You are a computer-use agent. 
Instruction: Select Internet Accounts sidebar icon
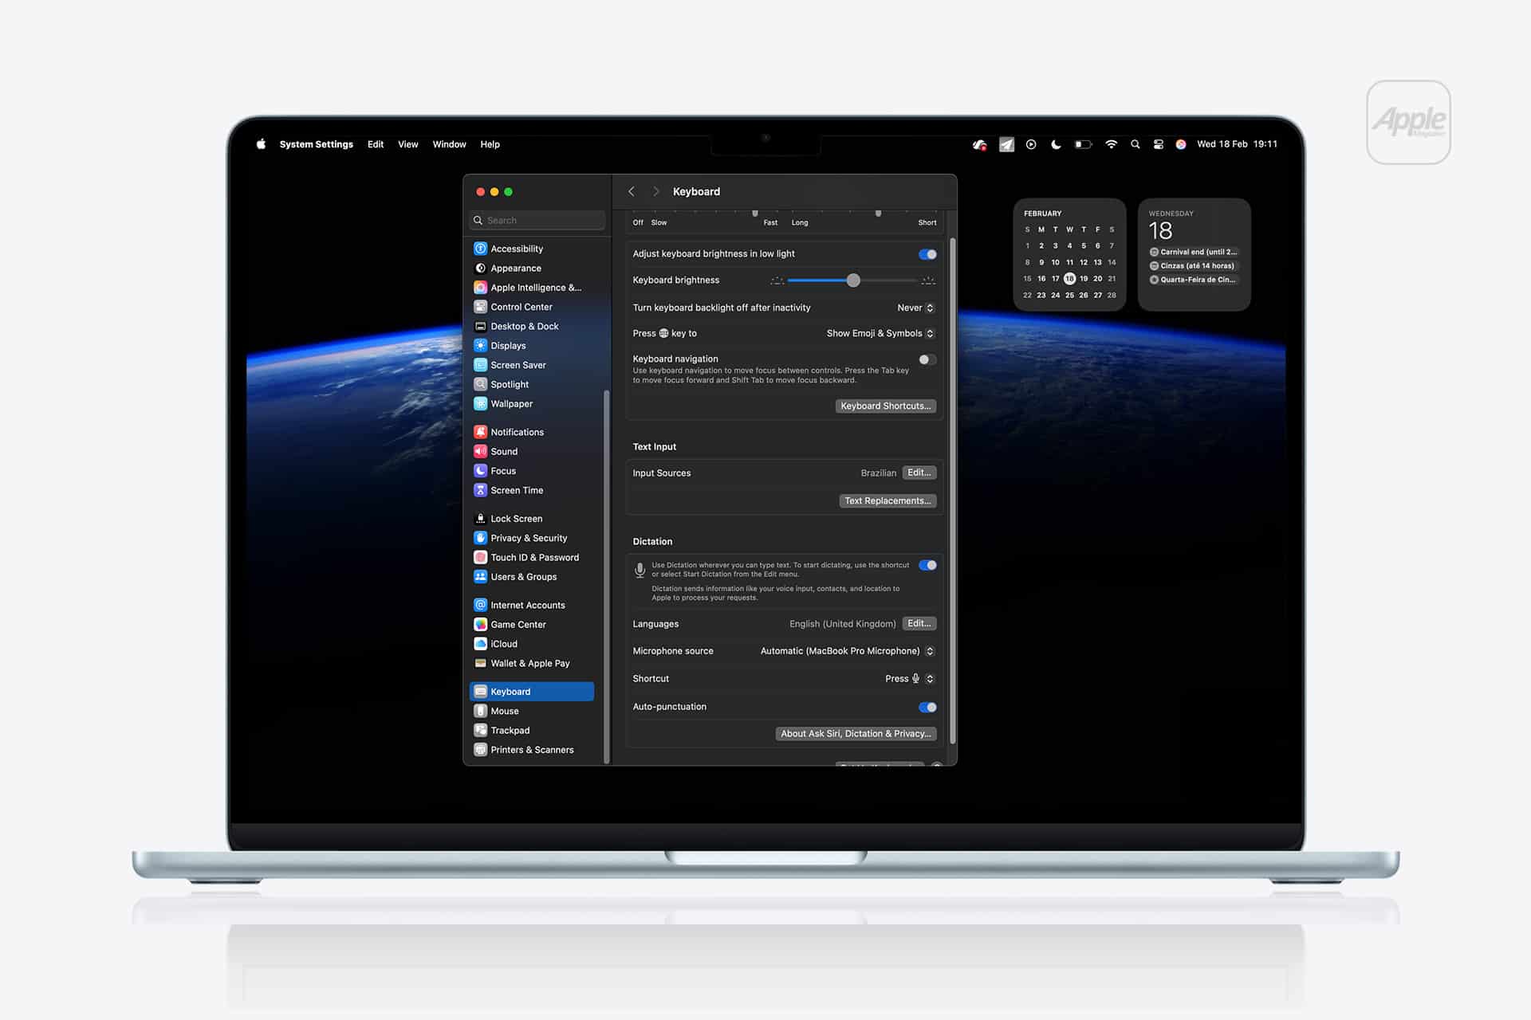[x=480, y=605]
